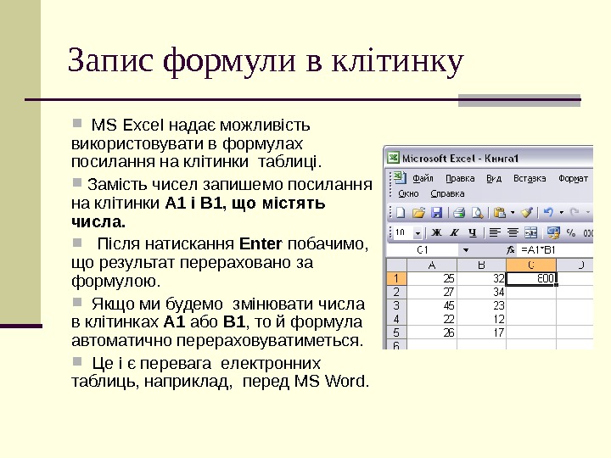Select cell B1 containing 32
Screen dimensions: 611x458
coord(481,278)
